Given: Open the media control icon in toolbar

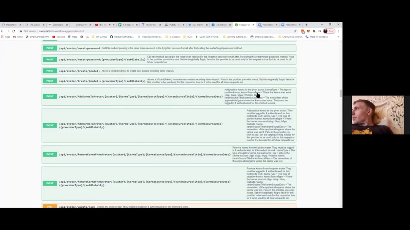Looking at the screenshot, I should coord(319,31).
